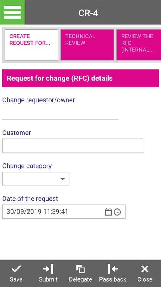Click the Change requestor/owner field
Image resolution: width=161 pixels, height=287 pixels.
tap(60, 112)
